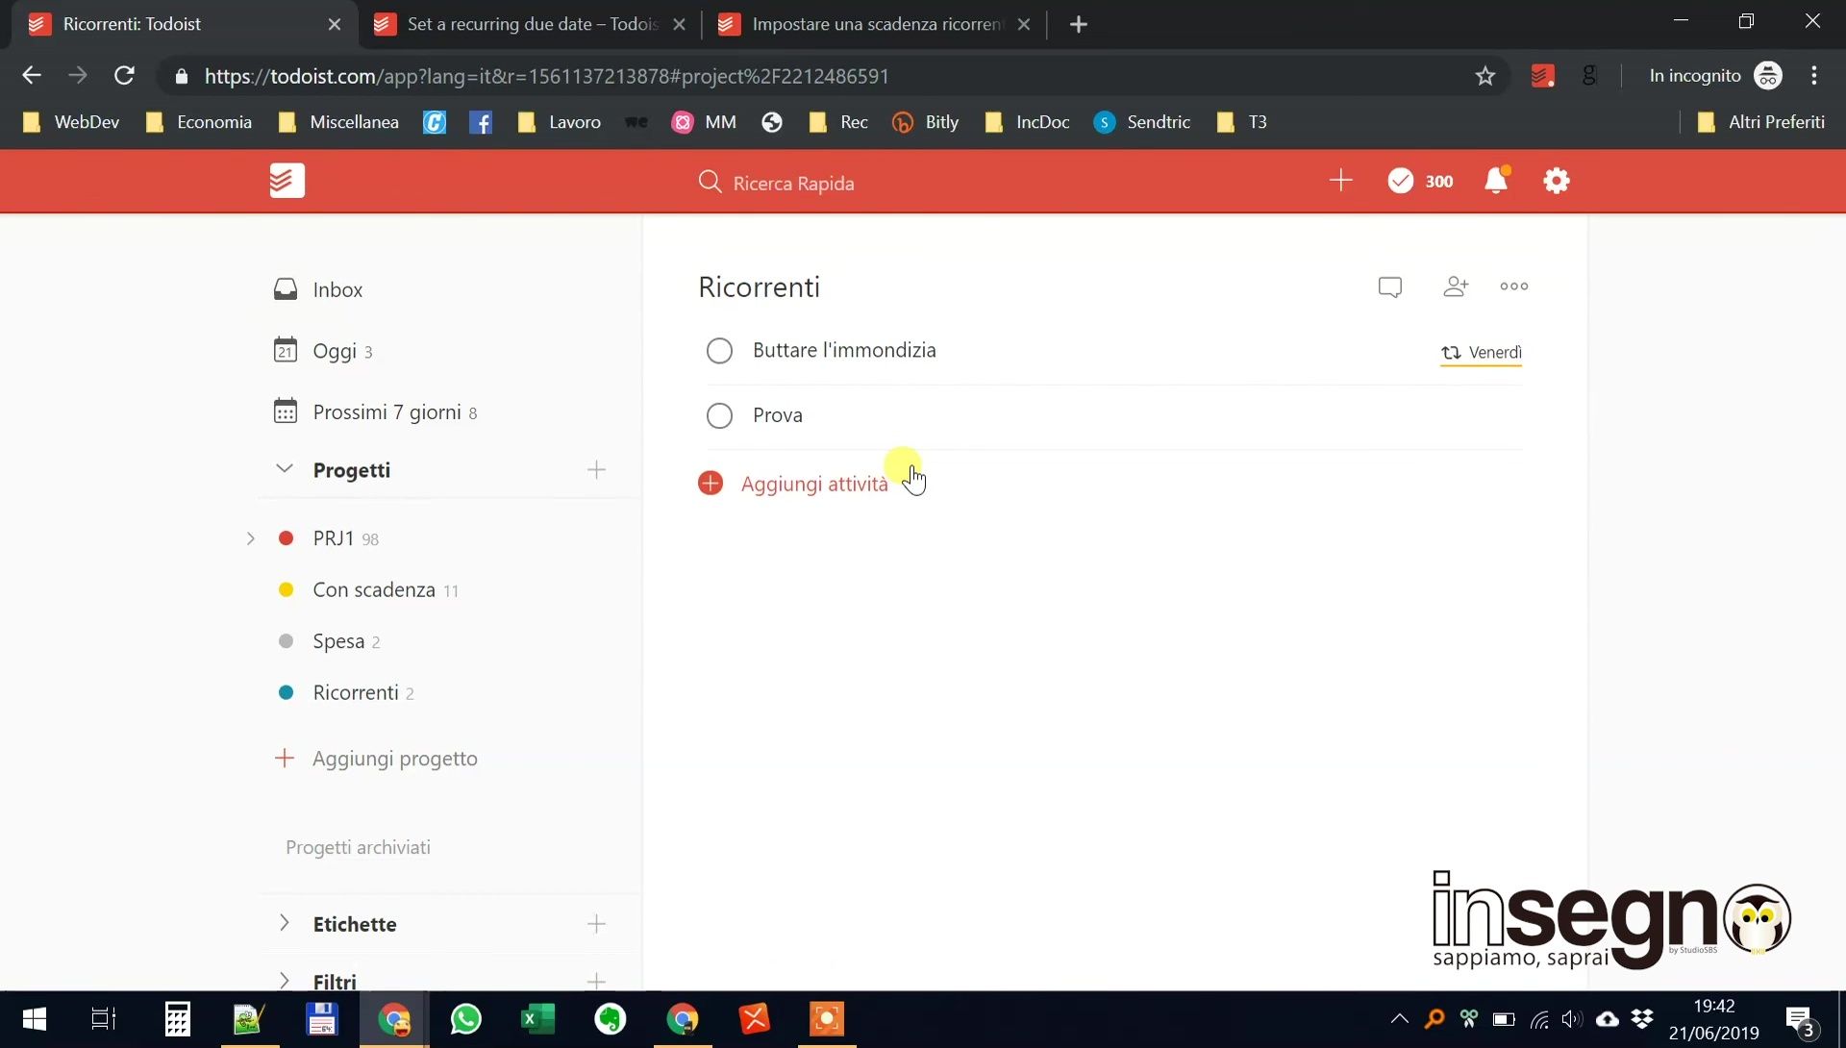Expand the Etichette section
Image resolution: width=1846 pixels, height=1048 pixels.
pos(284,923)
